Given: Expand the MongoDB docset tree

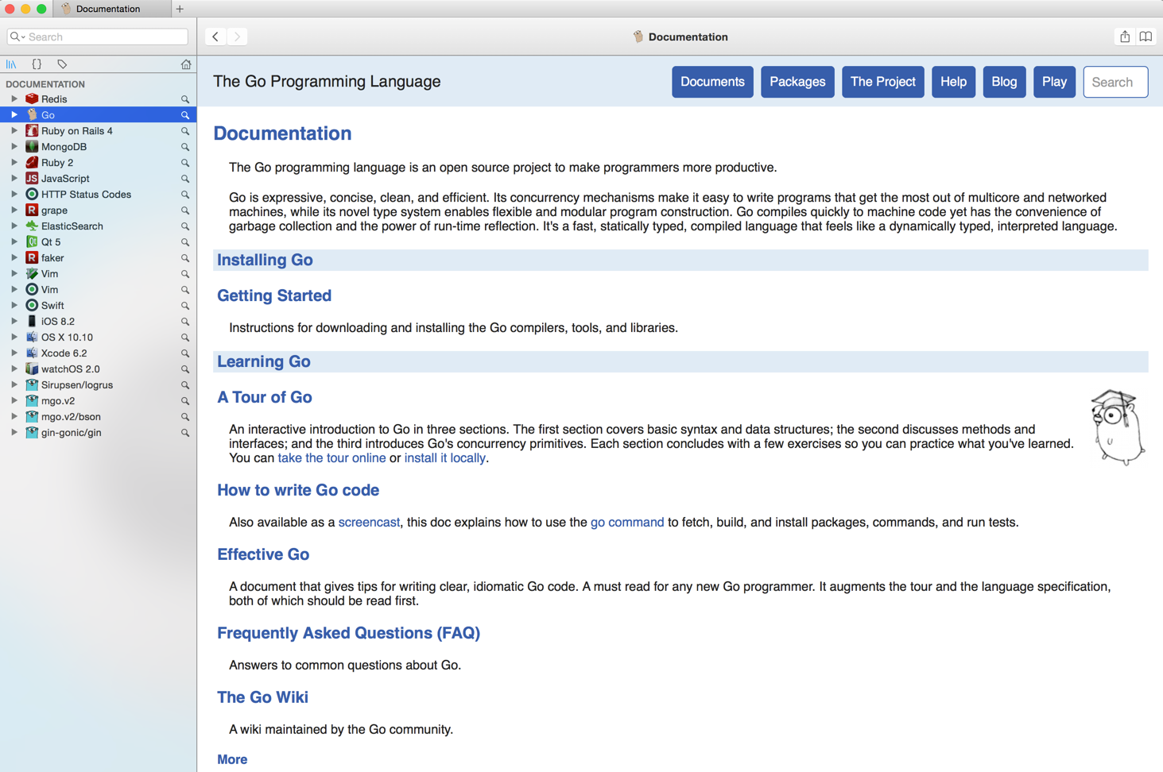Looking at the screenshot, I should [14, 147].
